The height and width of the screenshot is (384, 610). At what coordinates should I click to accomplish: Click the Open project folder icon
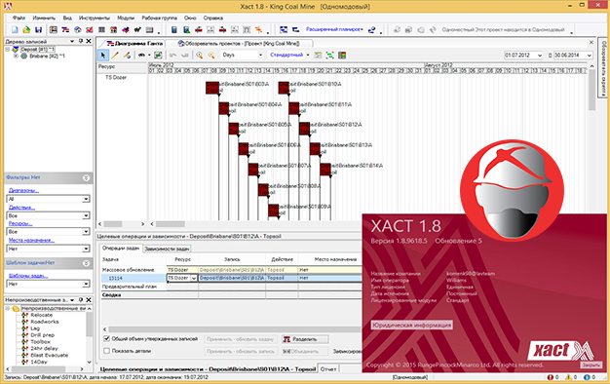pyautogui.click(x=26, y=29)
